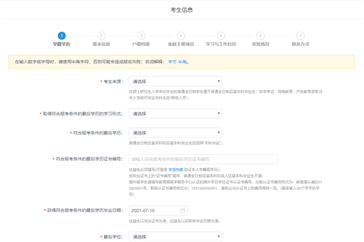364x242 pixels.
Task: Click the 户籍档案 step label
Action: click(x=141, y=44)
